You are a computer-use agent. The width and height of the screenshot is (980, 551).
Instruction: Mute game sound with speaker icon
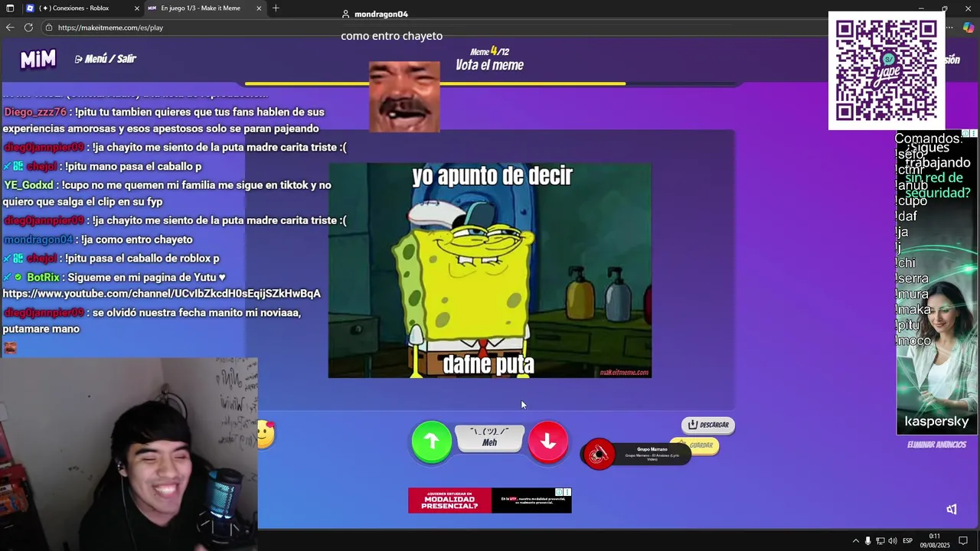(952, 509)
